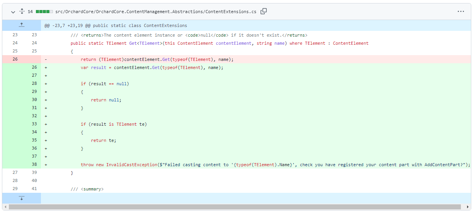
Task: Select the 'if (result is TElement te)' line
Action: pyautogui.click(x=114, y=124)
